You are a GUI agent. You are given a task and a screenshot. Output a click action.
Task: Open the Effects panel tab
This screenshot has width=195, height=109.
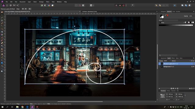[x=173, y=58]
